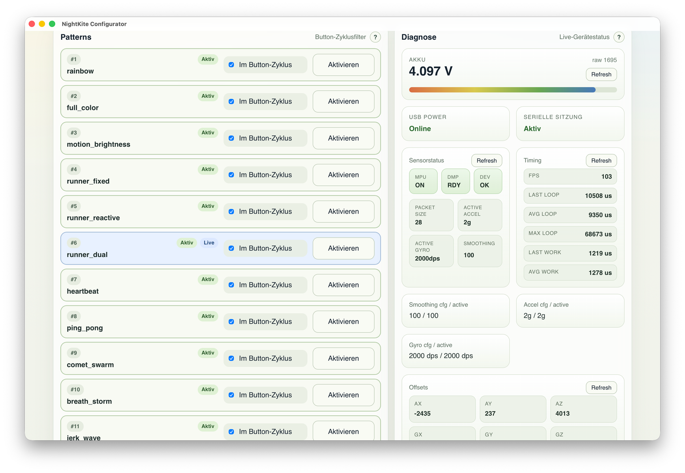685x473 pixels.
Task: Refresh the Offsets values
Action: click(x=601, y=387)
